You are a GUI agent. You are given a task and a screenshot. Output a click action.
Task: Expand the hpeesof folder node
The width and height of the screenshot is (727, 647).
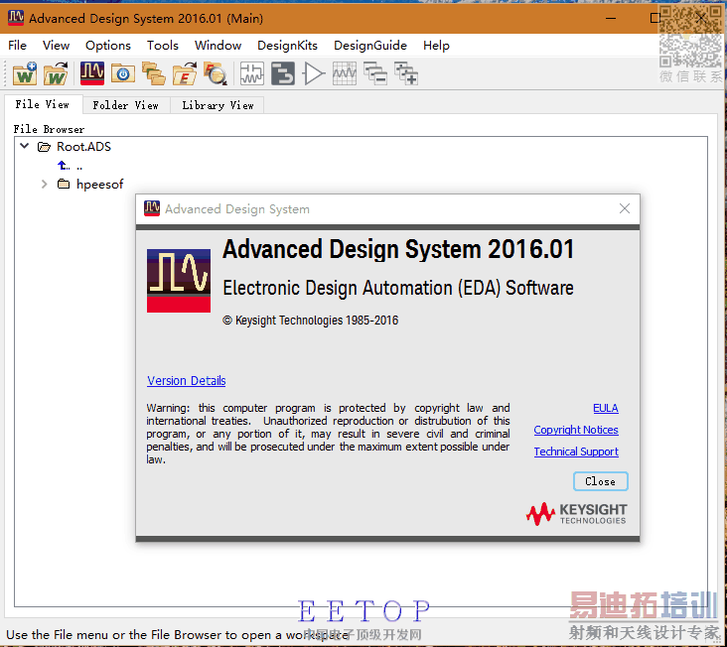click(x=44, y=184)
